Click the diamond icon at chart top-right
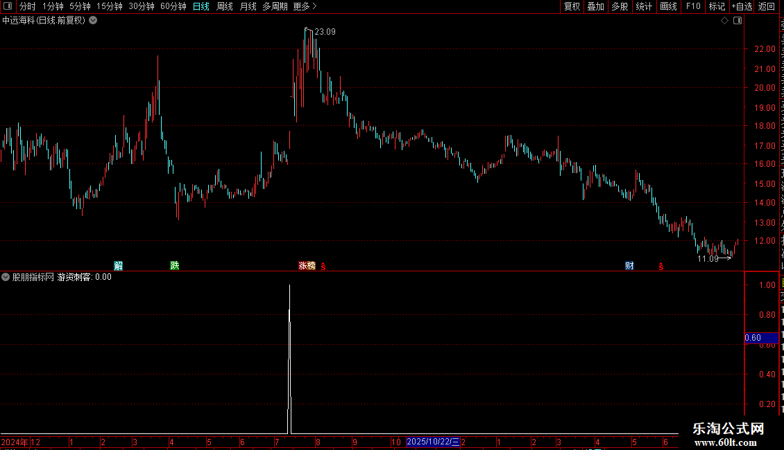This screenshot has width=784, height=450. click(x=724, y=21)
